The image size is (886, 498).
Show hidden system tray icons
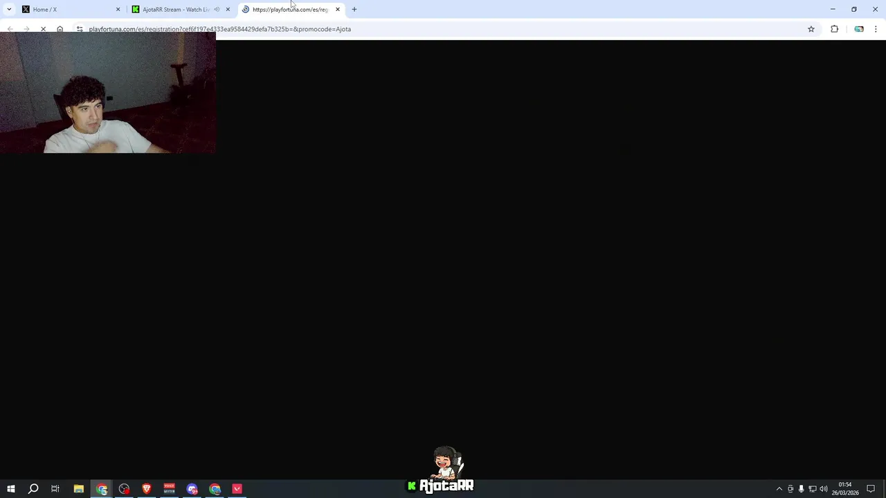(x=779, y=489)
